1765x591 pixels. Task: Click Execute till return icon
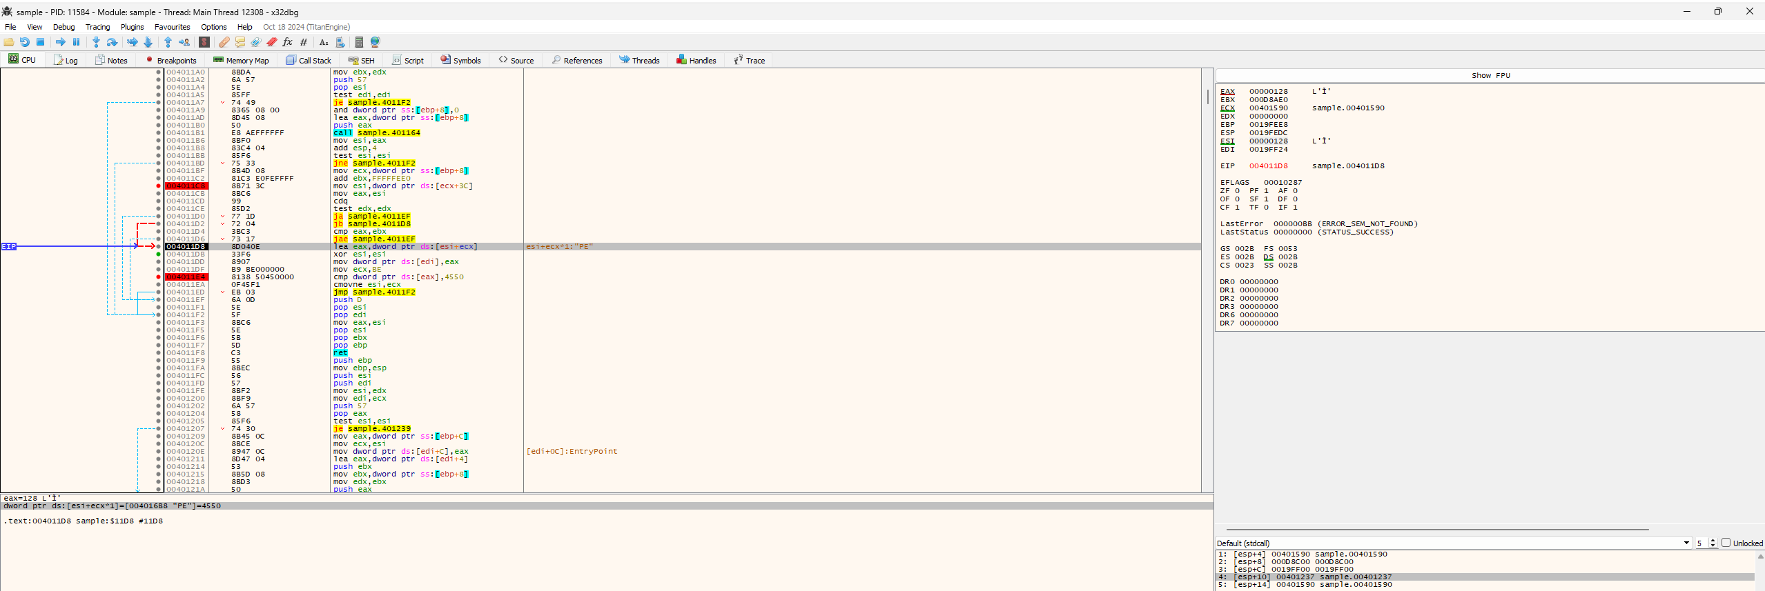pos(168,42)
